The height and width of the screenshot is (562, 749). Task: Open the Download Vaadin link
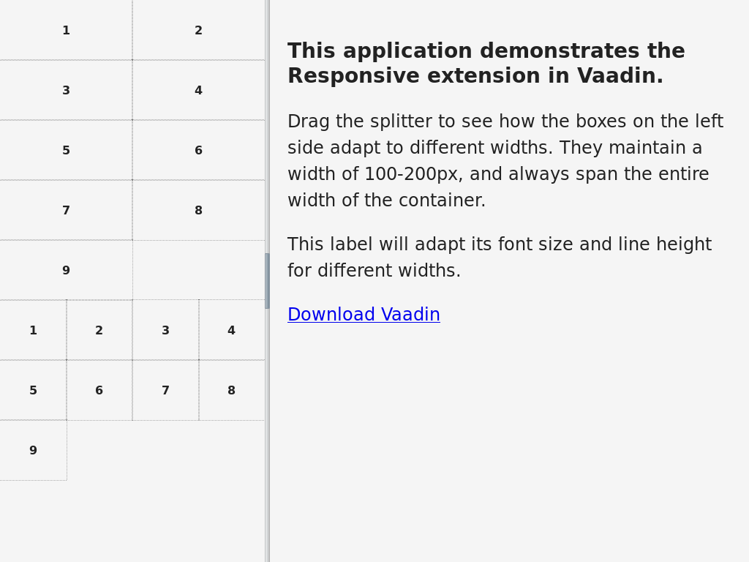(364, 314)
